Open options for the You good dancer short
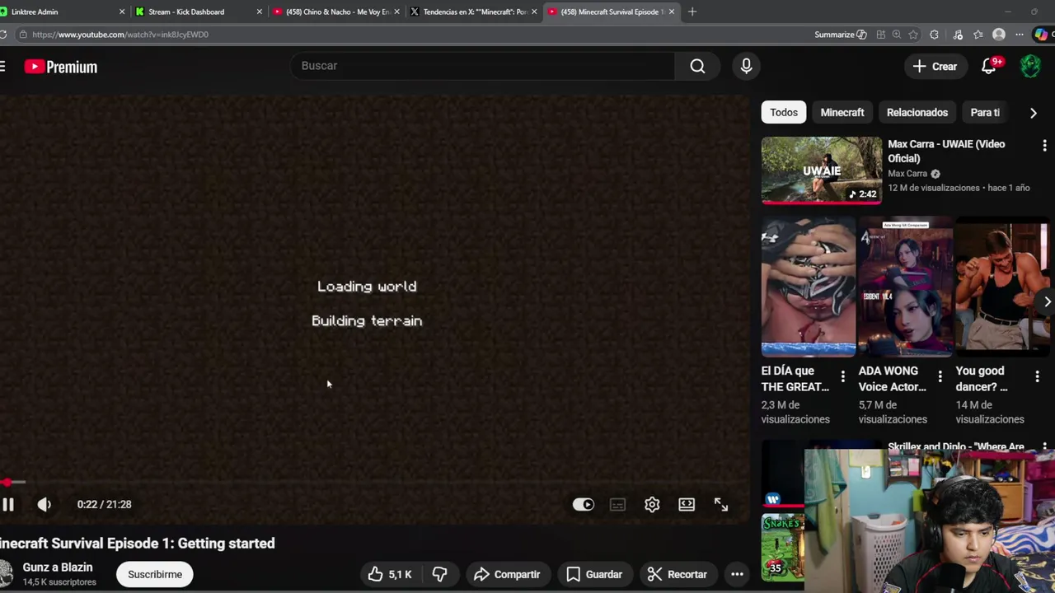Screen dimensions: 1055x593 click(1037, 376)
